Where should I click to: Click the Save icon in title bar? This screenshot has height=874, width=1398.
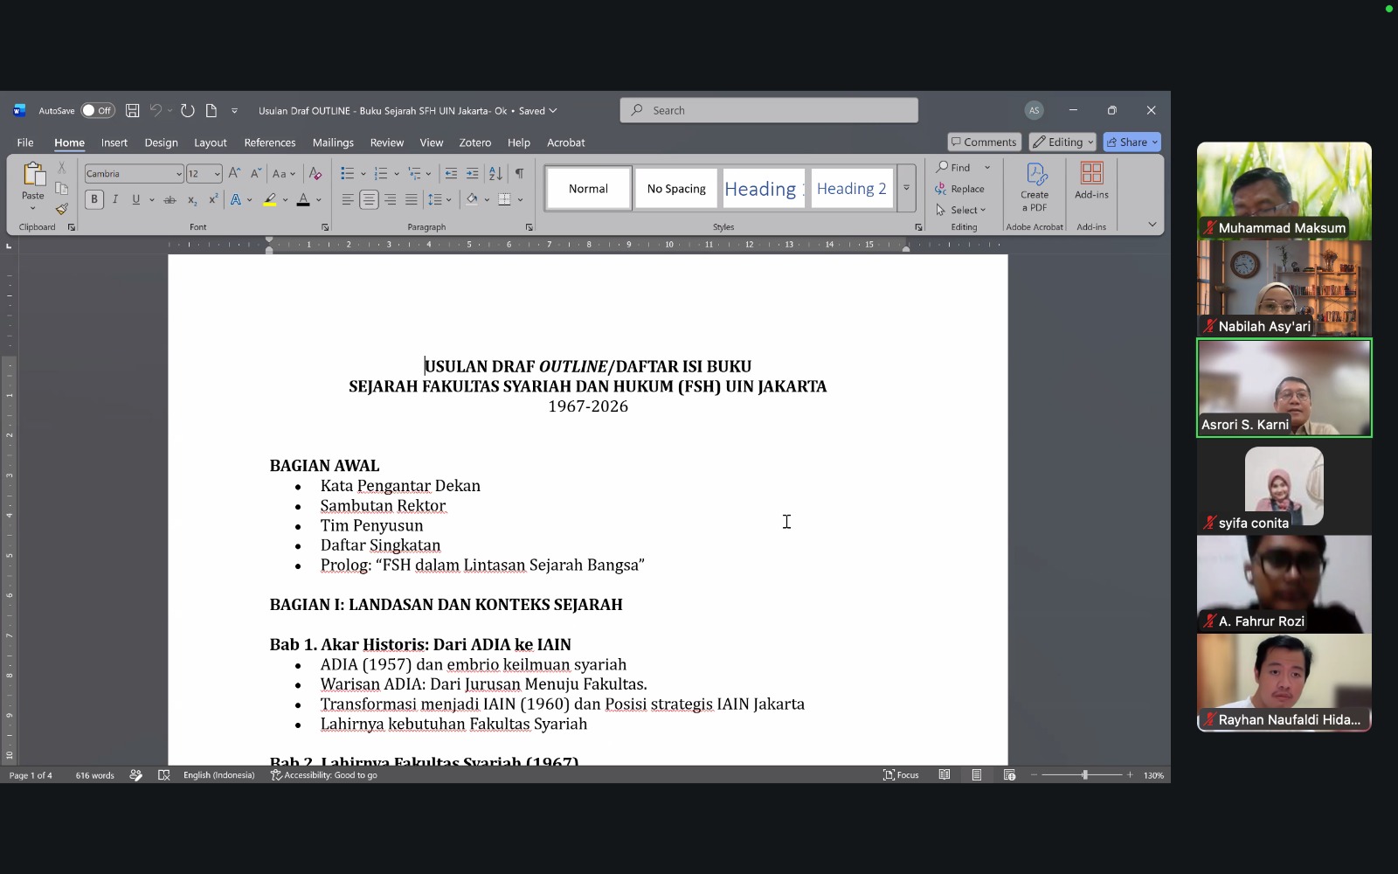pos(132,110)
